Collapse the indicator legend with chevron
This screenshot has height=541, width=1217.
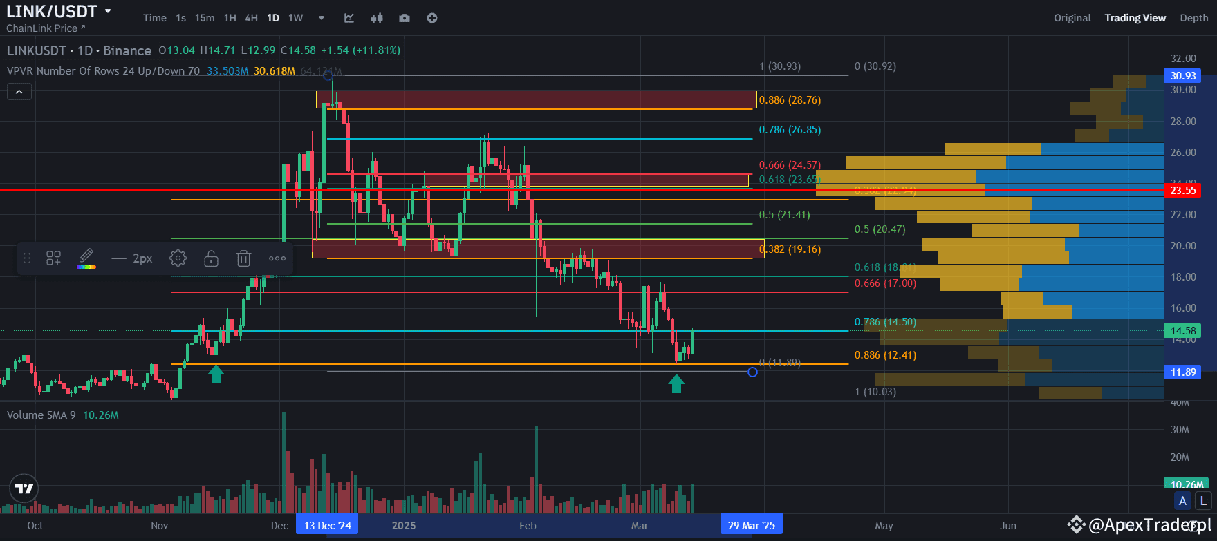[x=19, y=91]
